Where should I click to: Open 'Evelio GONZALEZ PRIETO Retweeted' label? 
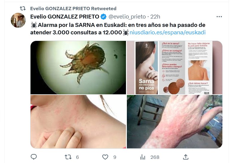pos(73,9)
